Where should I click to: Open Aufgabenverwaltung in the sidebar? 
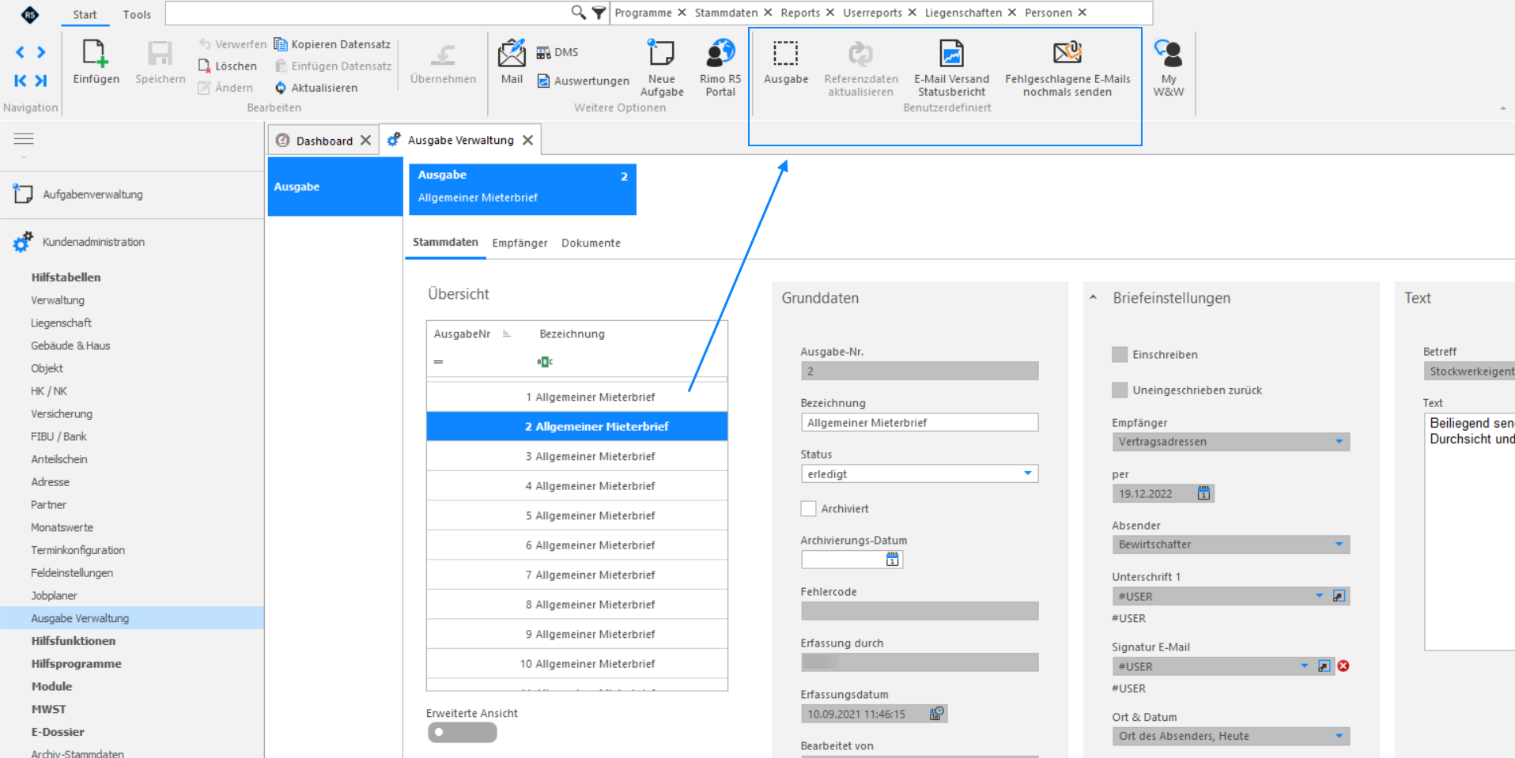click(x=93, y=194)
